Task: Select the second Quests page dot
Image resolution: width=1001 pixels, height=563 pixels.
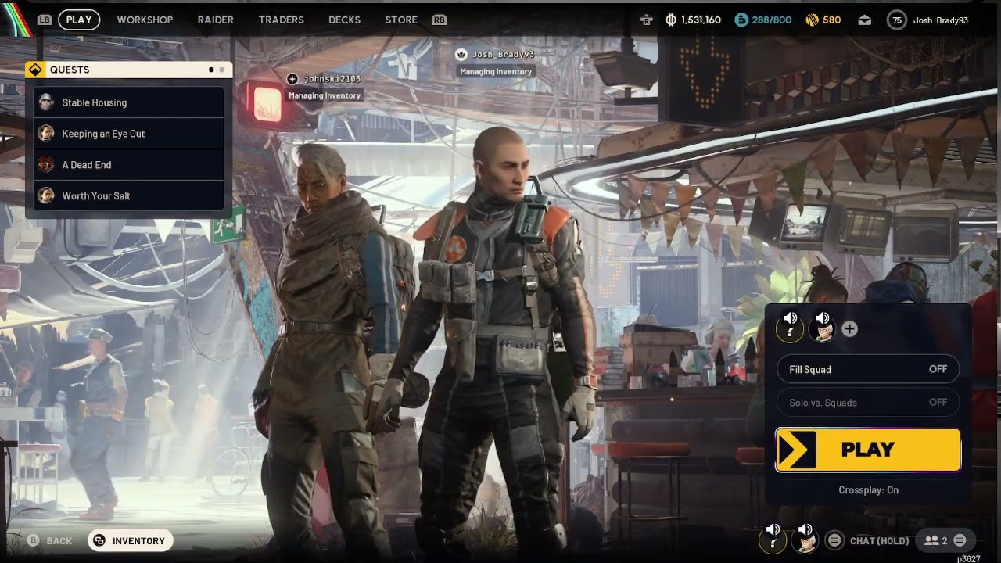Action: coord(221,70)
